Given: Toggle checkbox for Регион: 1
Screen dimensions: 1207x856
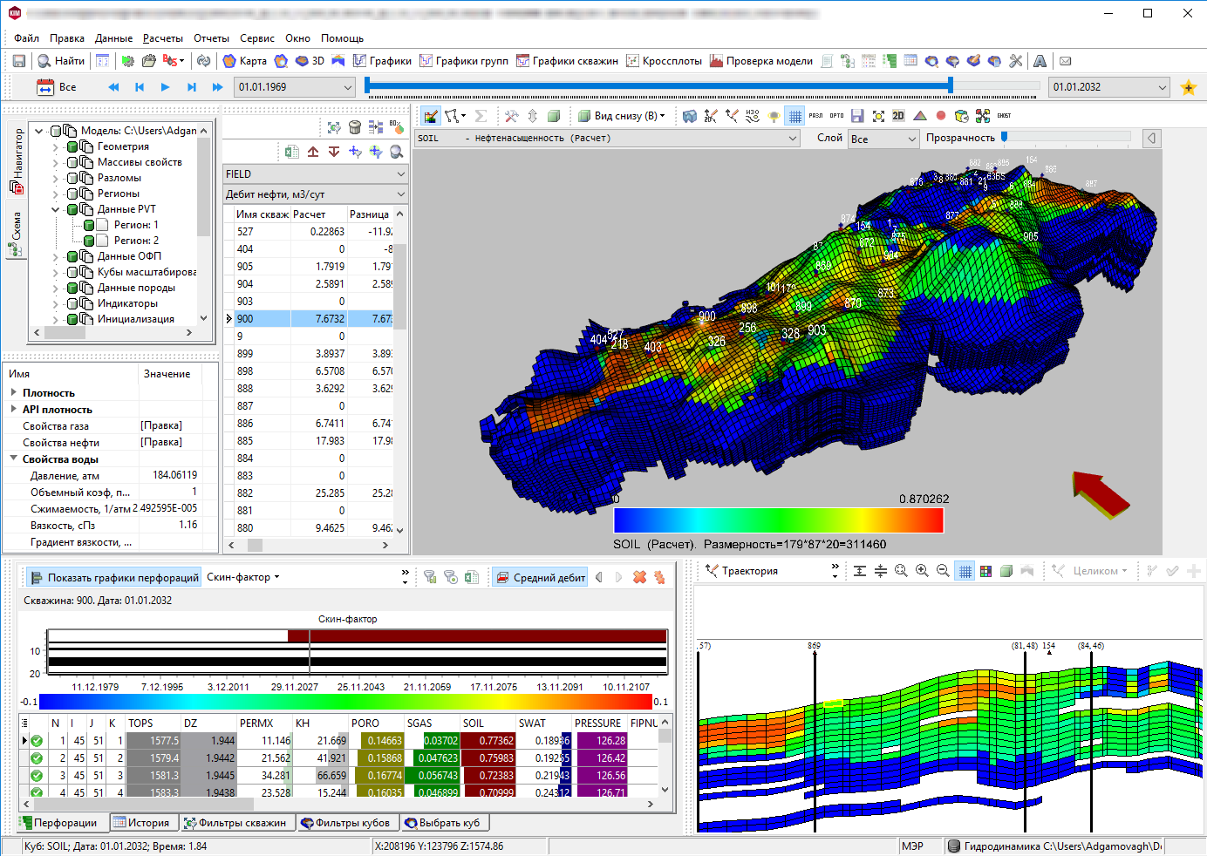Looking at the screenshot, I should click(x=89, y=225).
